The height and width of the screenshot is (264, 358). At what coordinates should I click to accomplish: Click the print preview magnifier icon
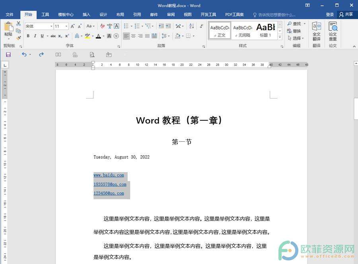[92, 55]
